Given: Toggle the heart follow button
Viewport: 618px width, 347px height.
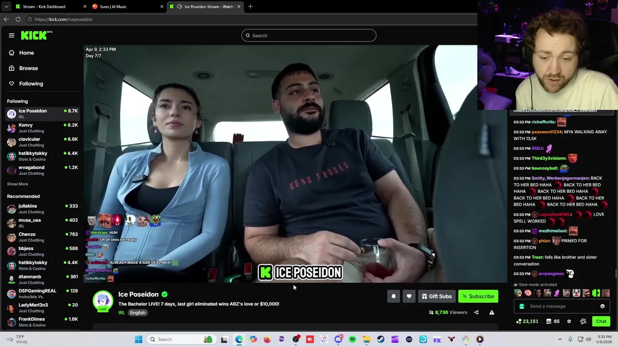Looking at the screenshot, I should (409, 296).
